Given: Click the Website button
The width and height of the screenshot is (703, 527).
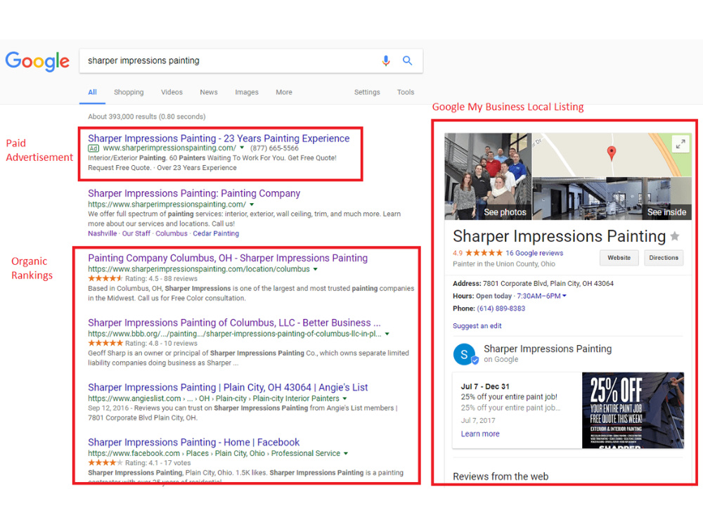Looking at the screenshot, I should coord(619,258).
